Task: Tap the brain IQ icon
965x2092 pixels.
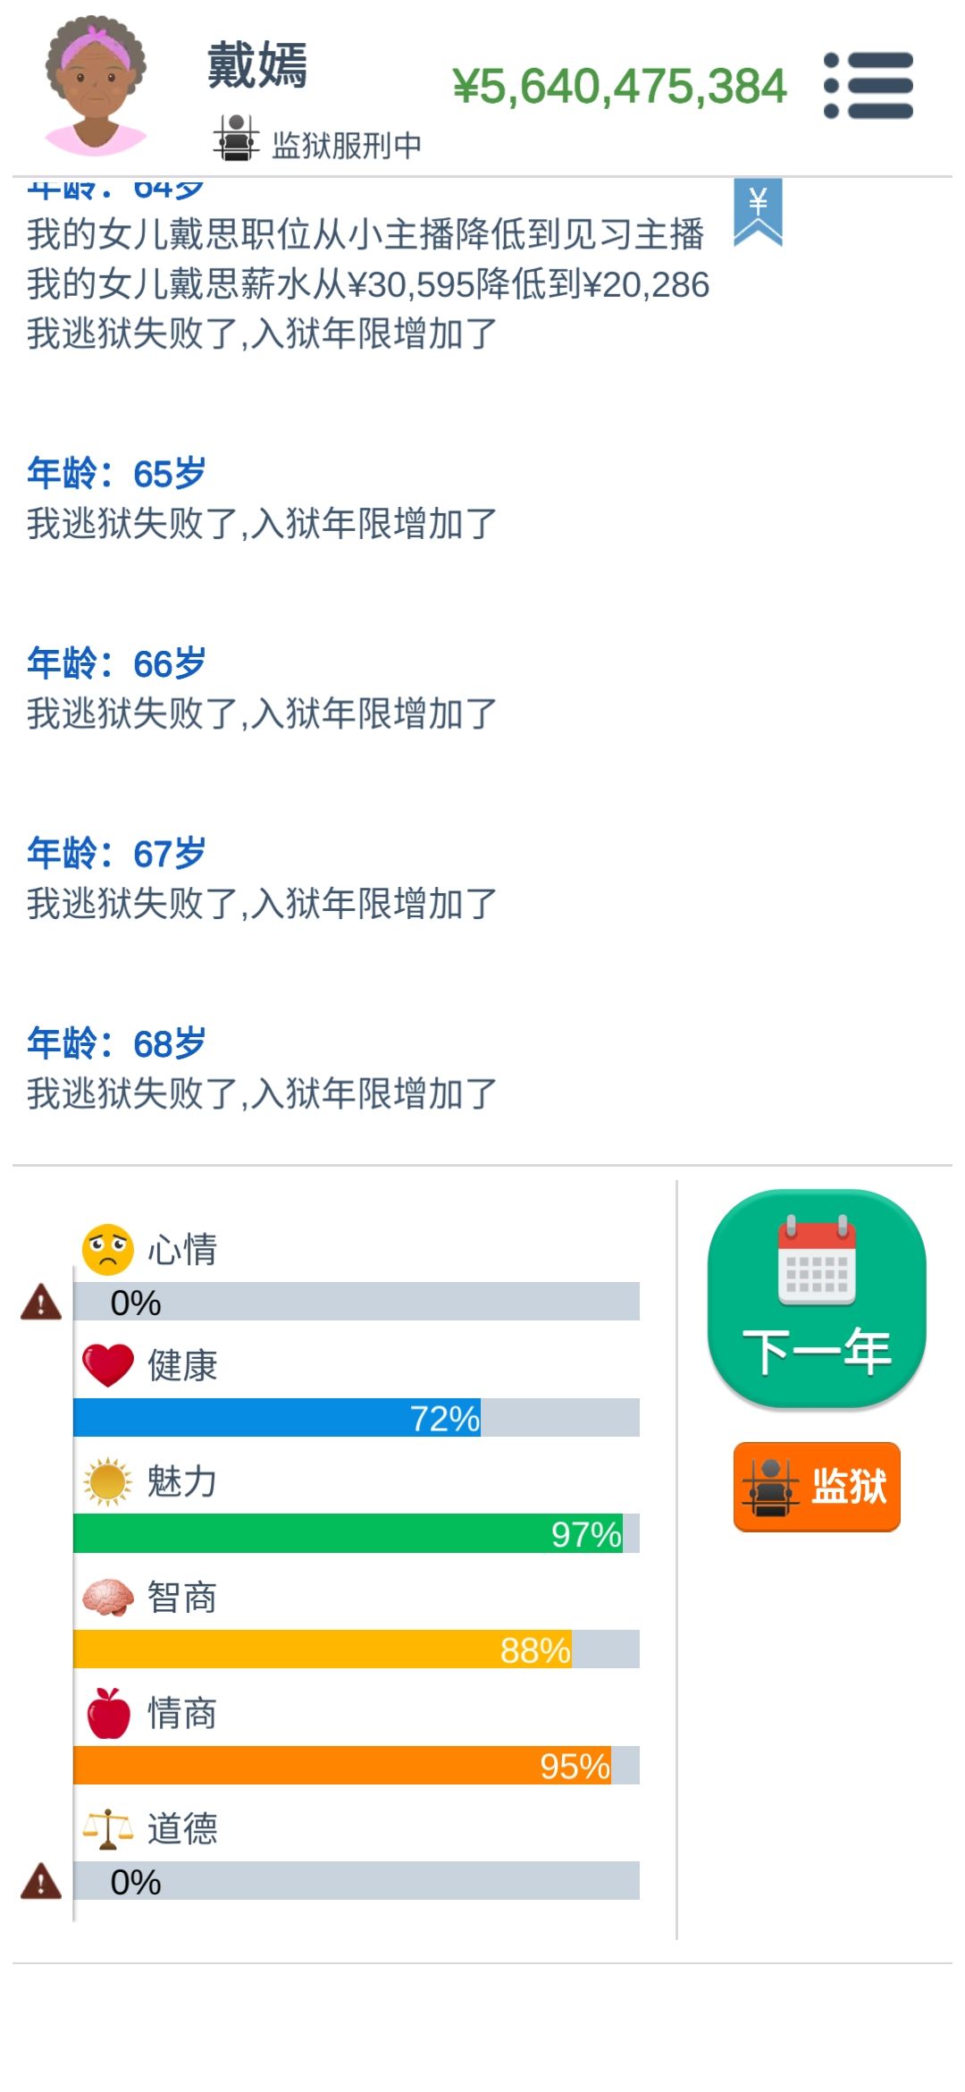Action: [x=107, y=1598]
